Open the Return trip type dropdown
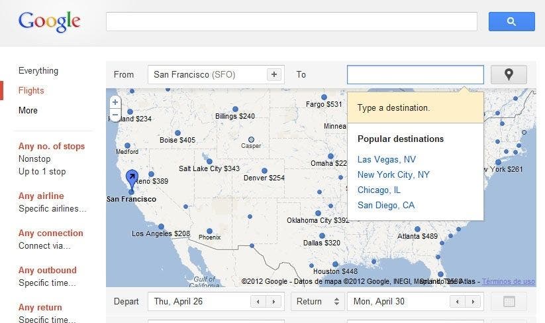Image resolution: width=545 pixels, height=323 pixels. 318,302
